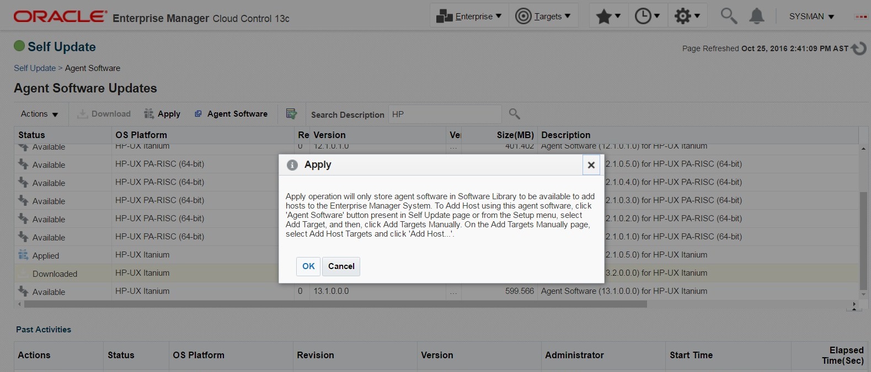The width and height of the screenshot is (871, 372).
Task: Click the Past Activities heading
Action: pyautogui.click(x=44, y=330)
